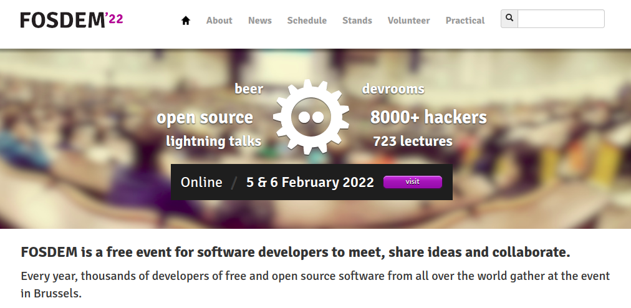Screen dimensions: 631x308
Task: Focus the search input field
Action: 561,19
